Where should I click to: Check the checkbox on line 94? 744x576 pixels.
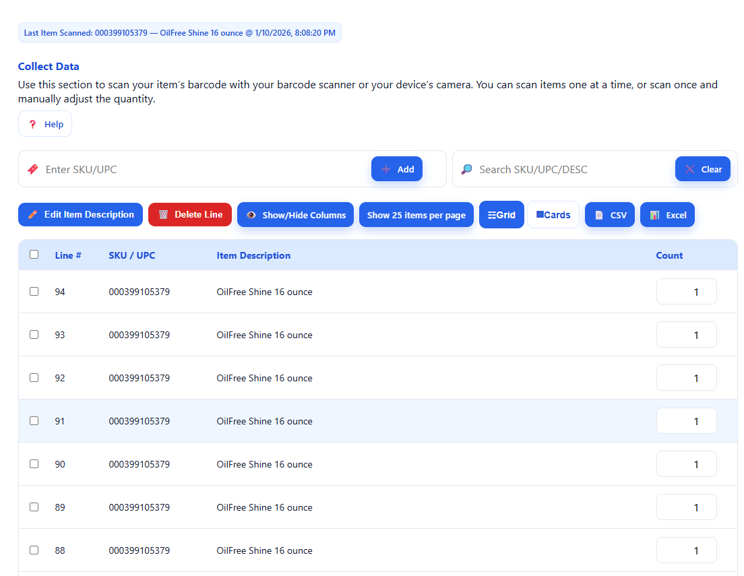tap(34, 291)
